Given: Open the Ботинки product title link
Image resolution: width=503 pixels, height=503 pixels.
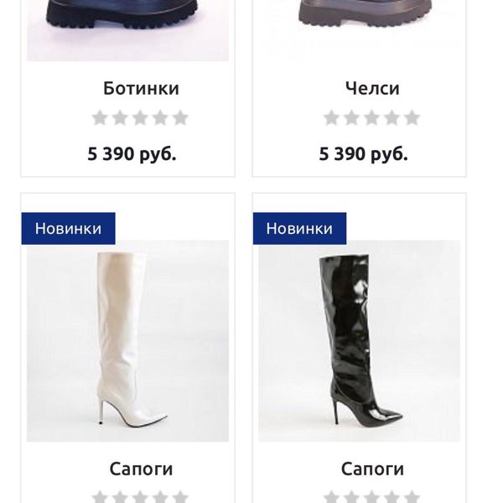Looking at the screenshot, I should pyautogui.click(x=141, y=88).
